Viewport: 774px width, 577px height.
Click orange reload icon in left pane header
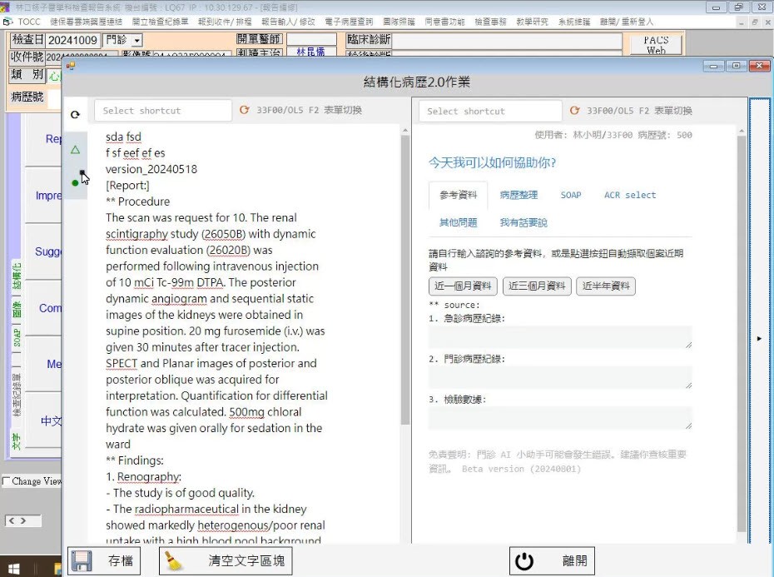pyautogui.click(x=245, y=110)
